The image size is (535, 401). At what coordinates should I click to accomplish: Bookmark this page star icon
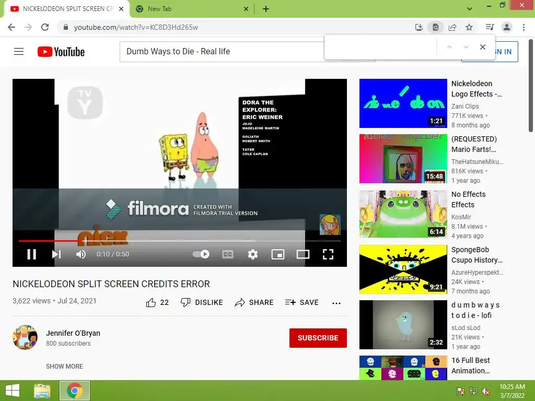point(469,27)
